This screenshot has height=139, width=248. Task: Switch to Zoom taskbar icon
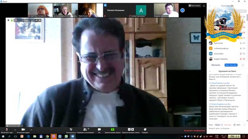(73, 136)
